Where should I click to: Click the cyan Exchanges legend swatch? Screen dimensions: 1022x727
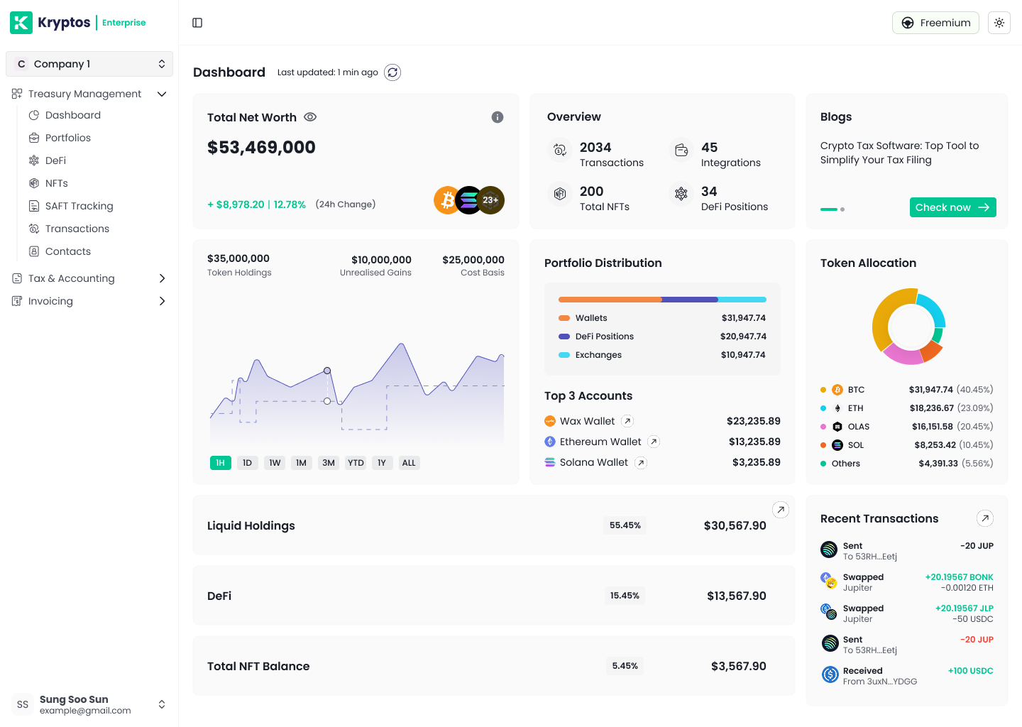click(x=564, y=355)
